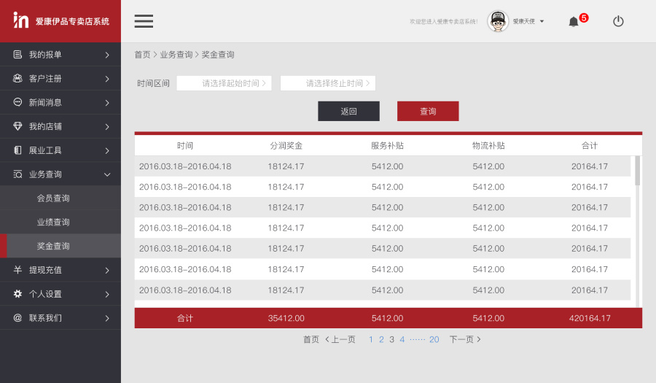
Task: Expand the 新闻消息 menu chevron
Action: [107, 103]
